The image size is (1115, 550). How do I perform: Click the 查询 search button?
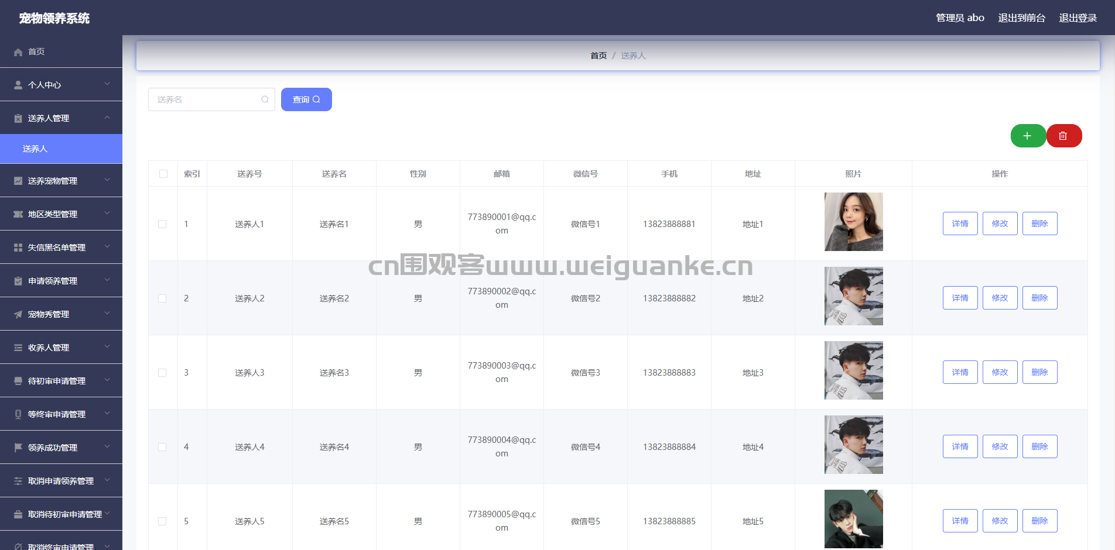[306, 99]
